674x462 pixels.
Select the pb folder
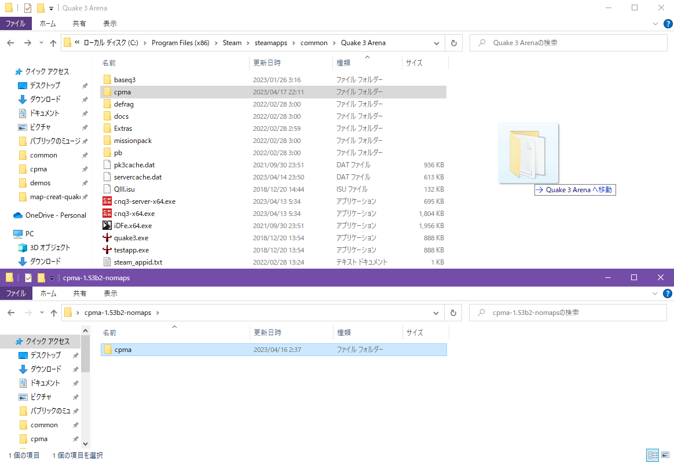(273, 153)
